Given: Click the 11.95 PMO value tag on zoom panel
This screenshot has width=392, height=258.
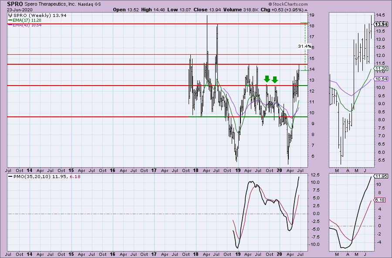Looking at the screenshot, I should coord(381,176).
